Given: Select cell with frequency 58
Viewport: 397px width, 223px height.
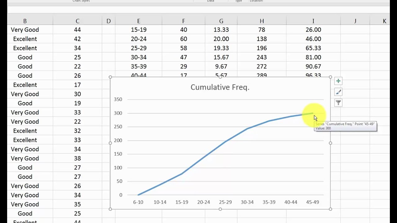Looking at the screenshot, I should coord(184,48).
